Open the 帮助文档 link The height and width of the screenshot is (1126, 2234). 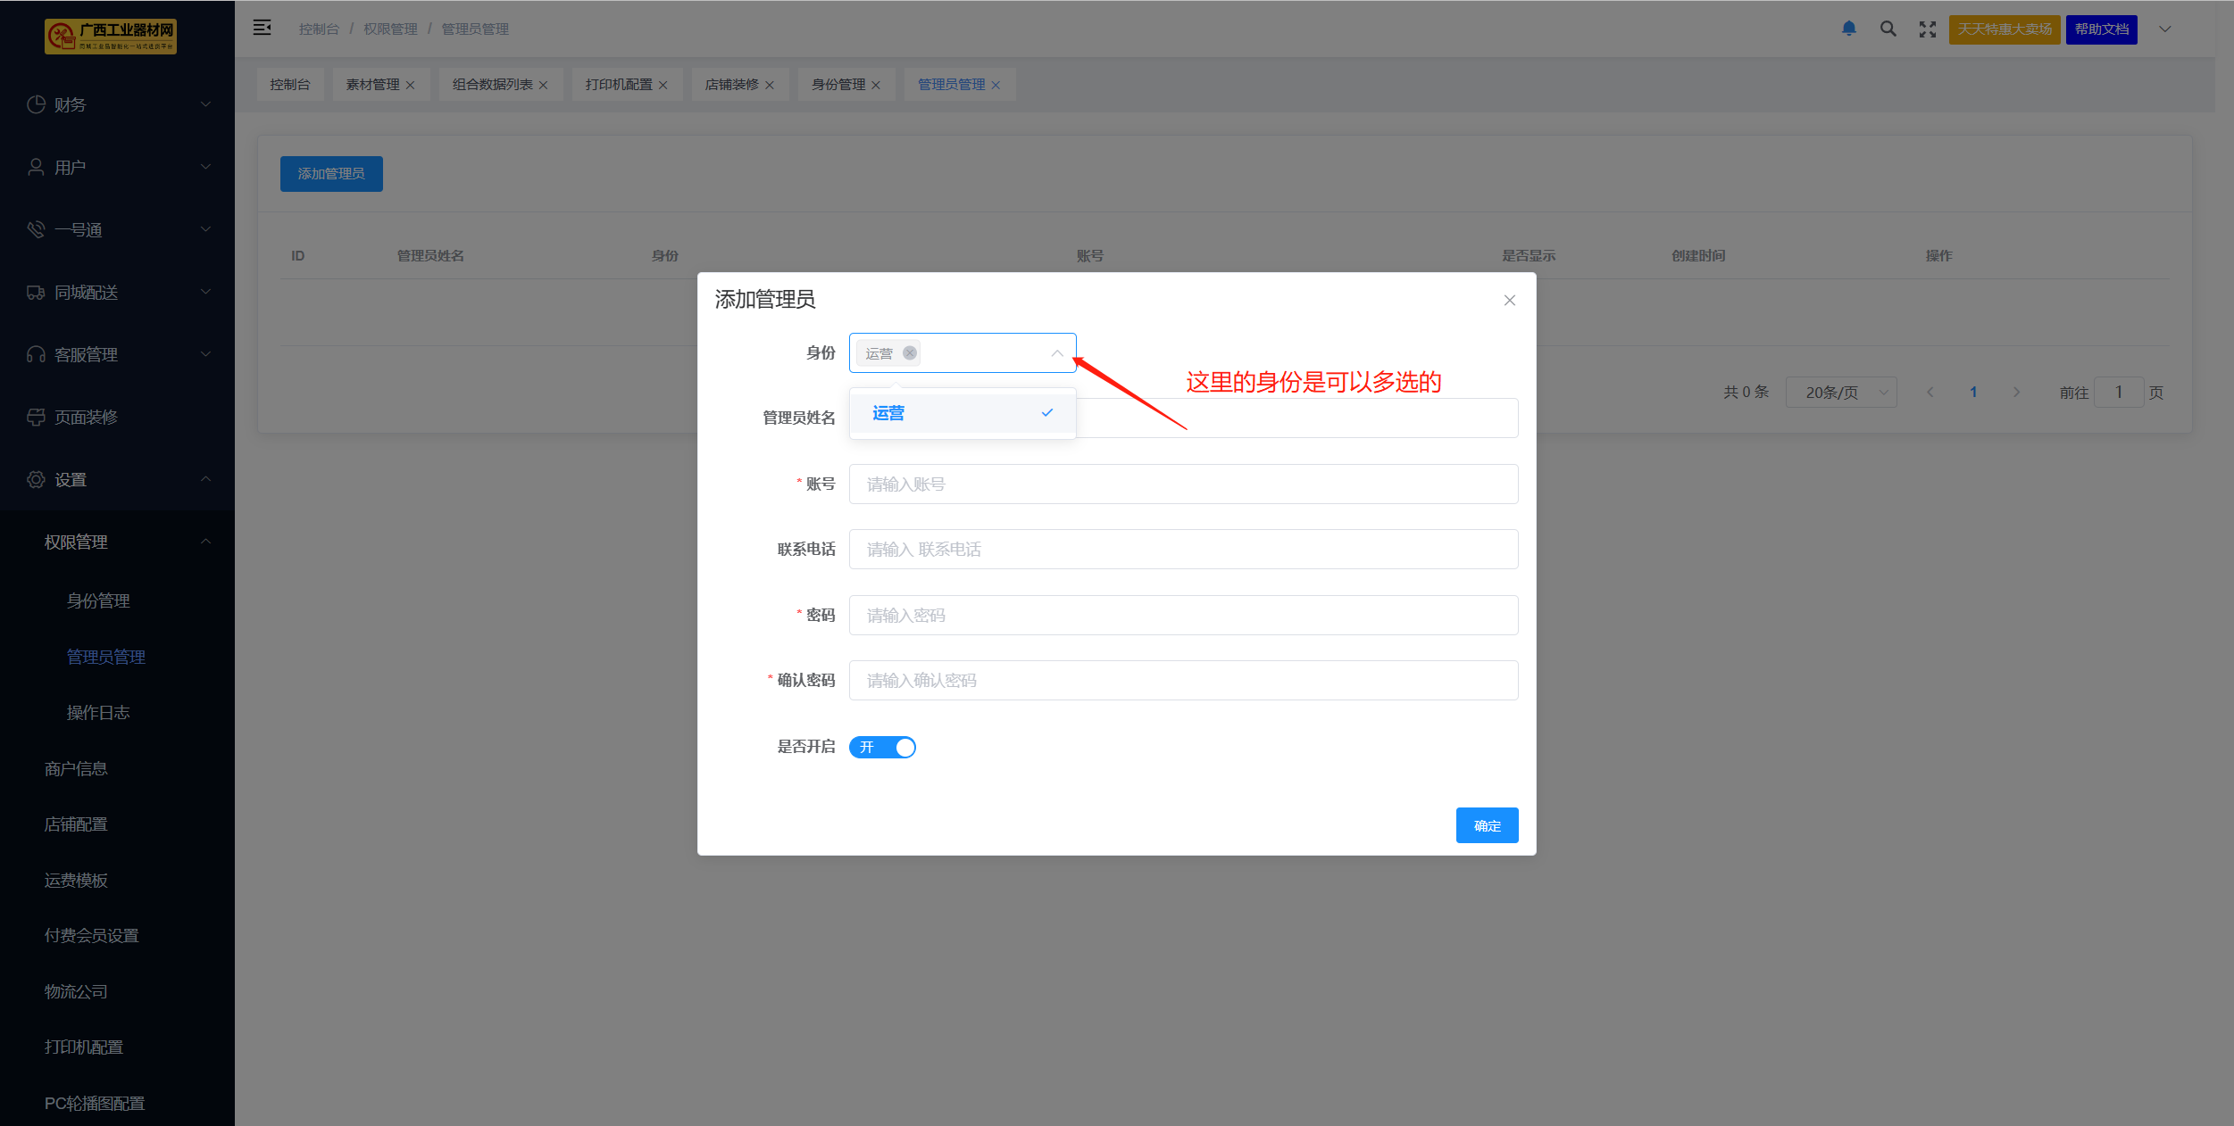[x=2100, y=29]
